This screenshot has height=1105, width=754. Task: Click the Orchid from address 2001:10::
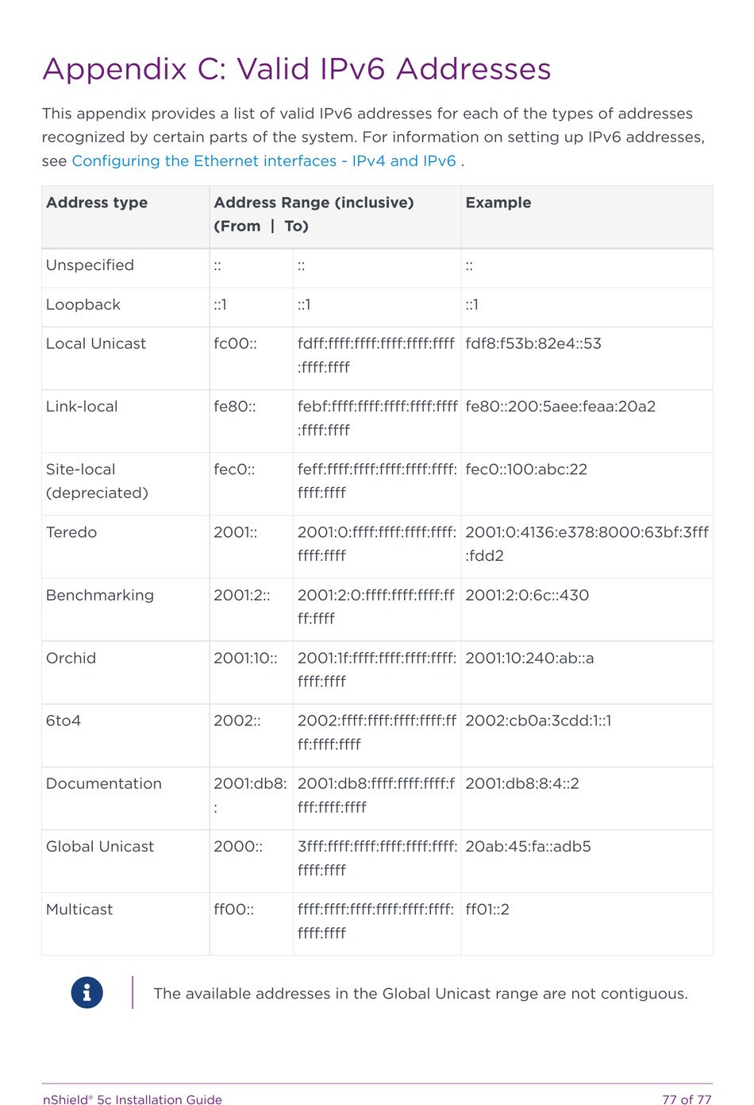[245, 659]
